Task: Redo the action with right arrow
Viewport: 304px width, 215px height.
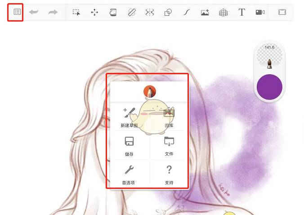Action: (53, 12)
